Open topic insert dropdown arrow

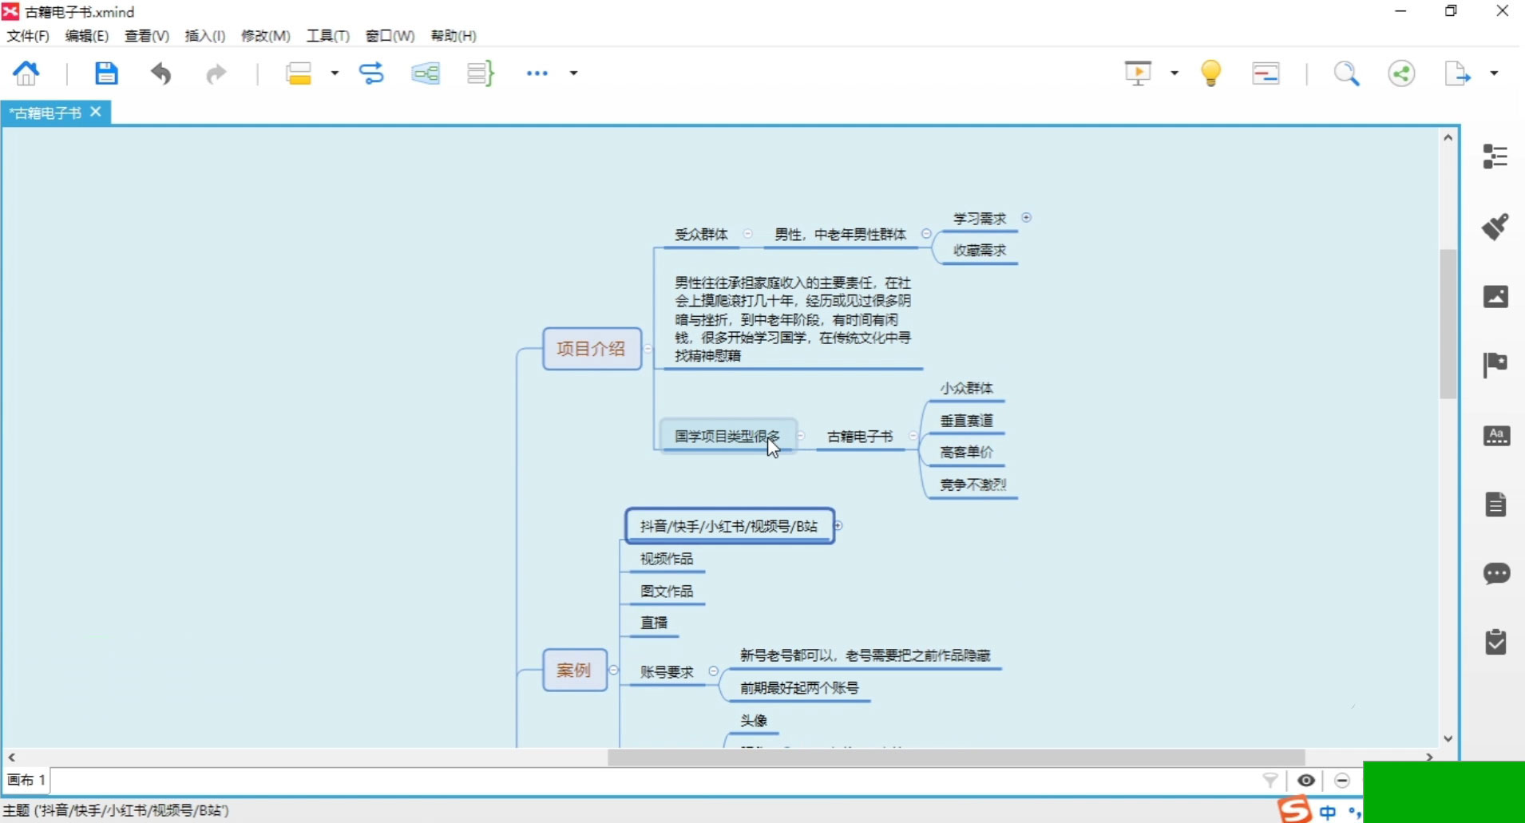pyautogui.click(x=335, y=73)
